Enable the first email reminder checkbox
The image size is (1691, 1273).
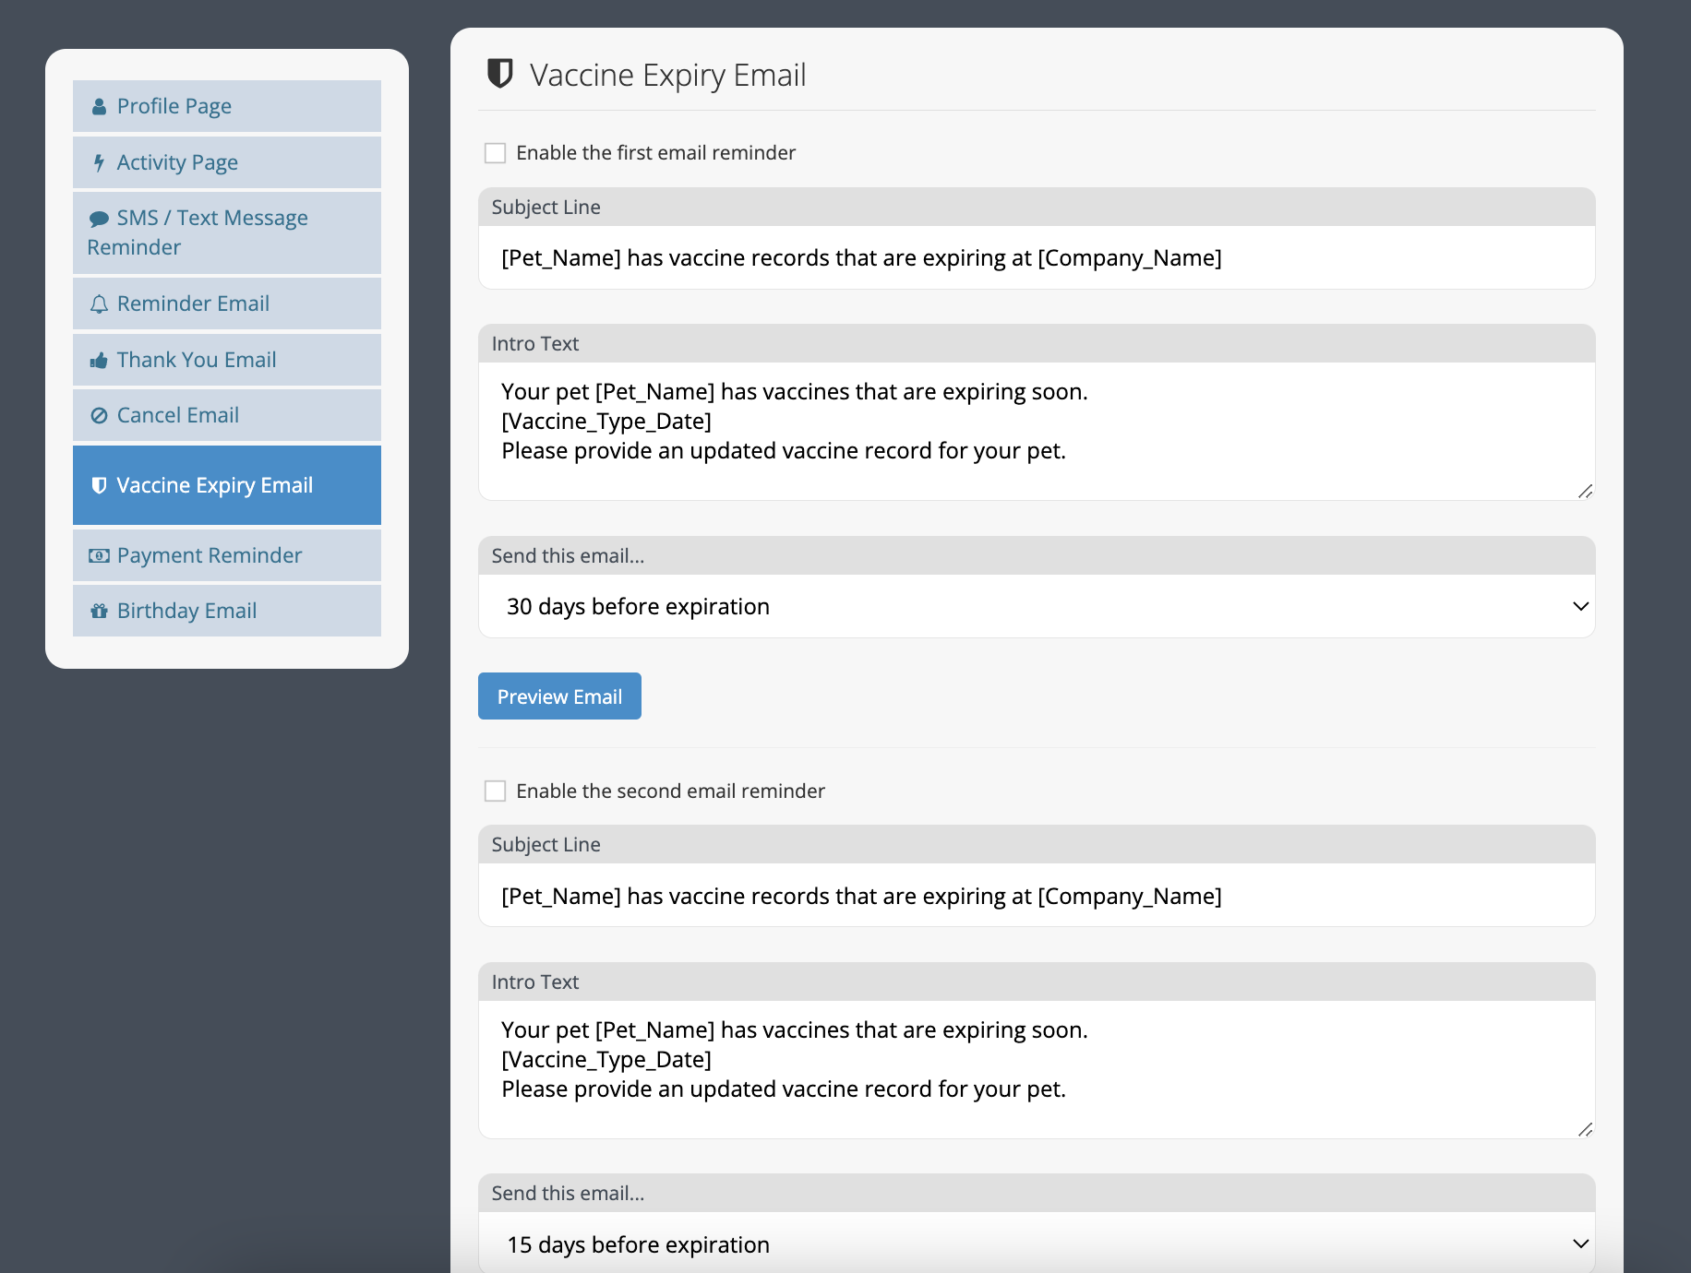click(x=496, y=153)
